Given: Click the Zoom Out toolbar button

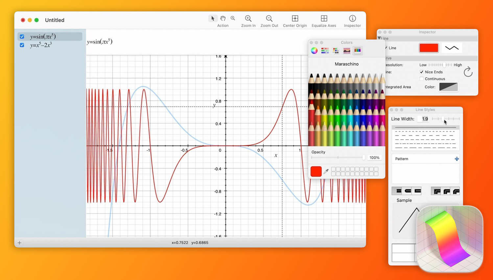Looking at the screenshot, I should pyautogui.click(x=269, y=19).
